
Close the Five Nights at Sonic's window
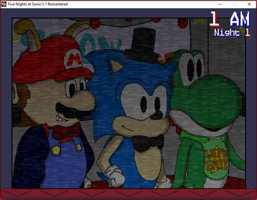pyautogui.click(x=249, y=4)
